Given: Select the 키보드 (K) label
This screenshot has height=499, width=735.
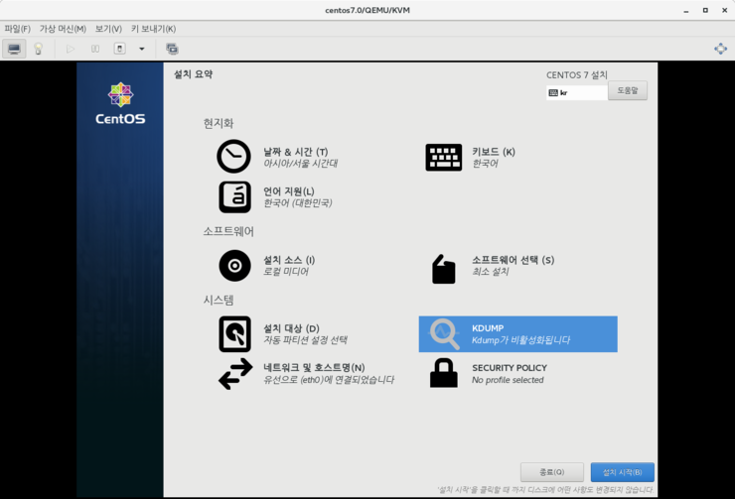Looking at the screenshot, I should pos(493,152).
